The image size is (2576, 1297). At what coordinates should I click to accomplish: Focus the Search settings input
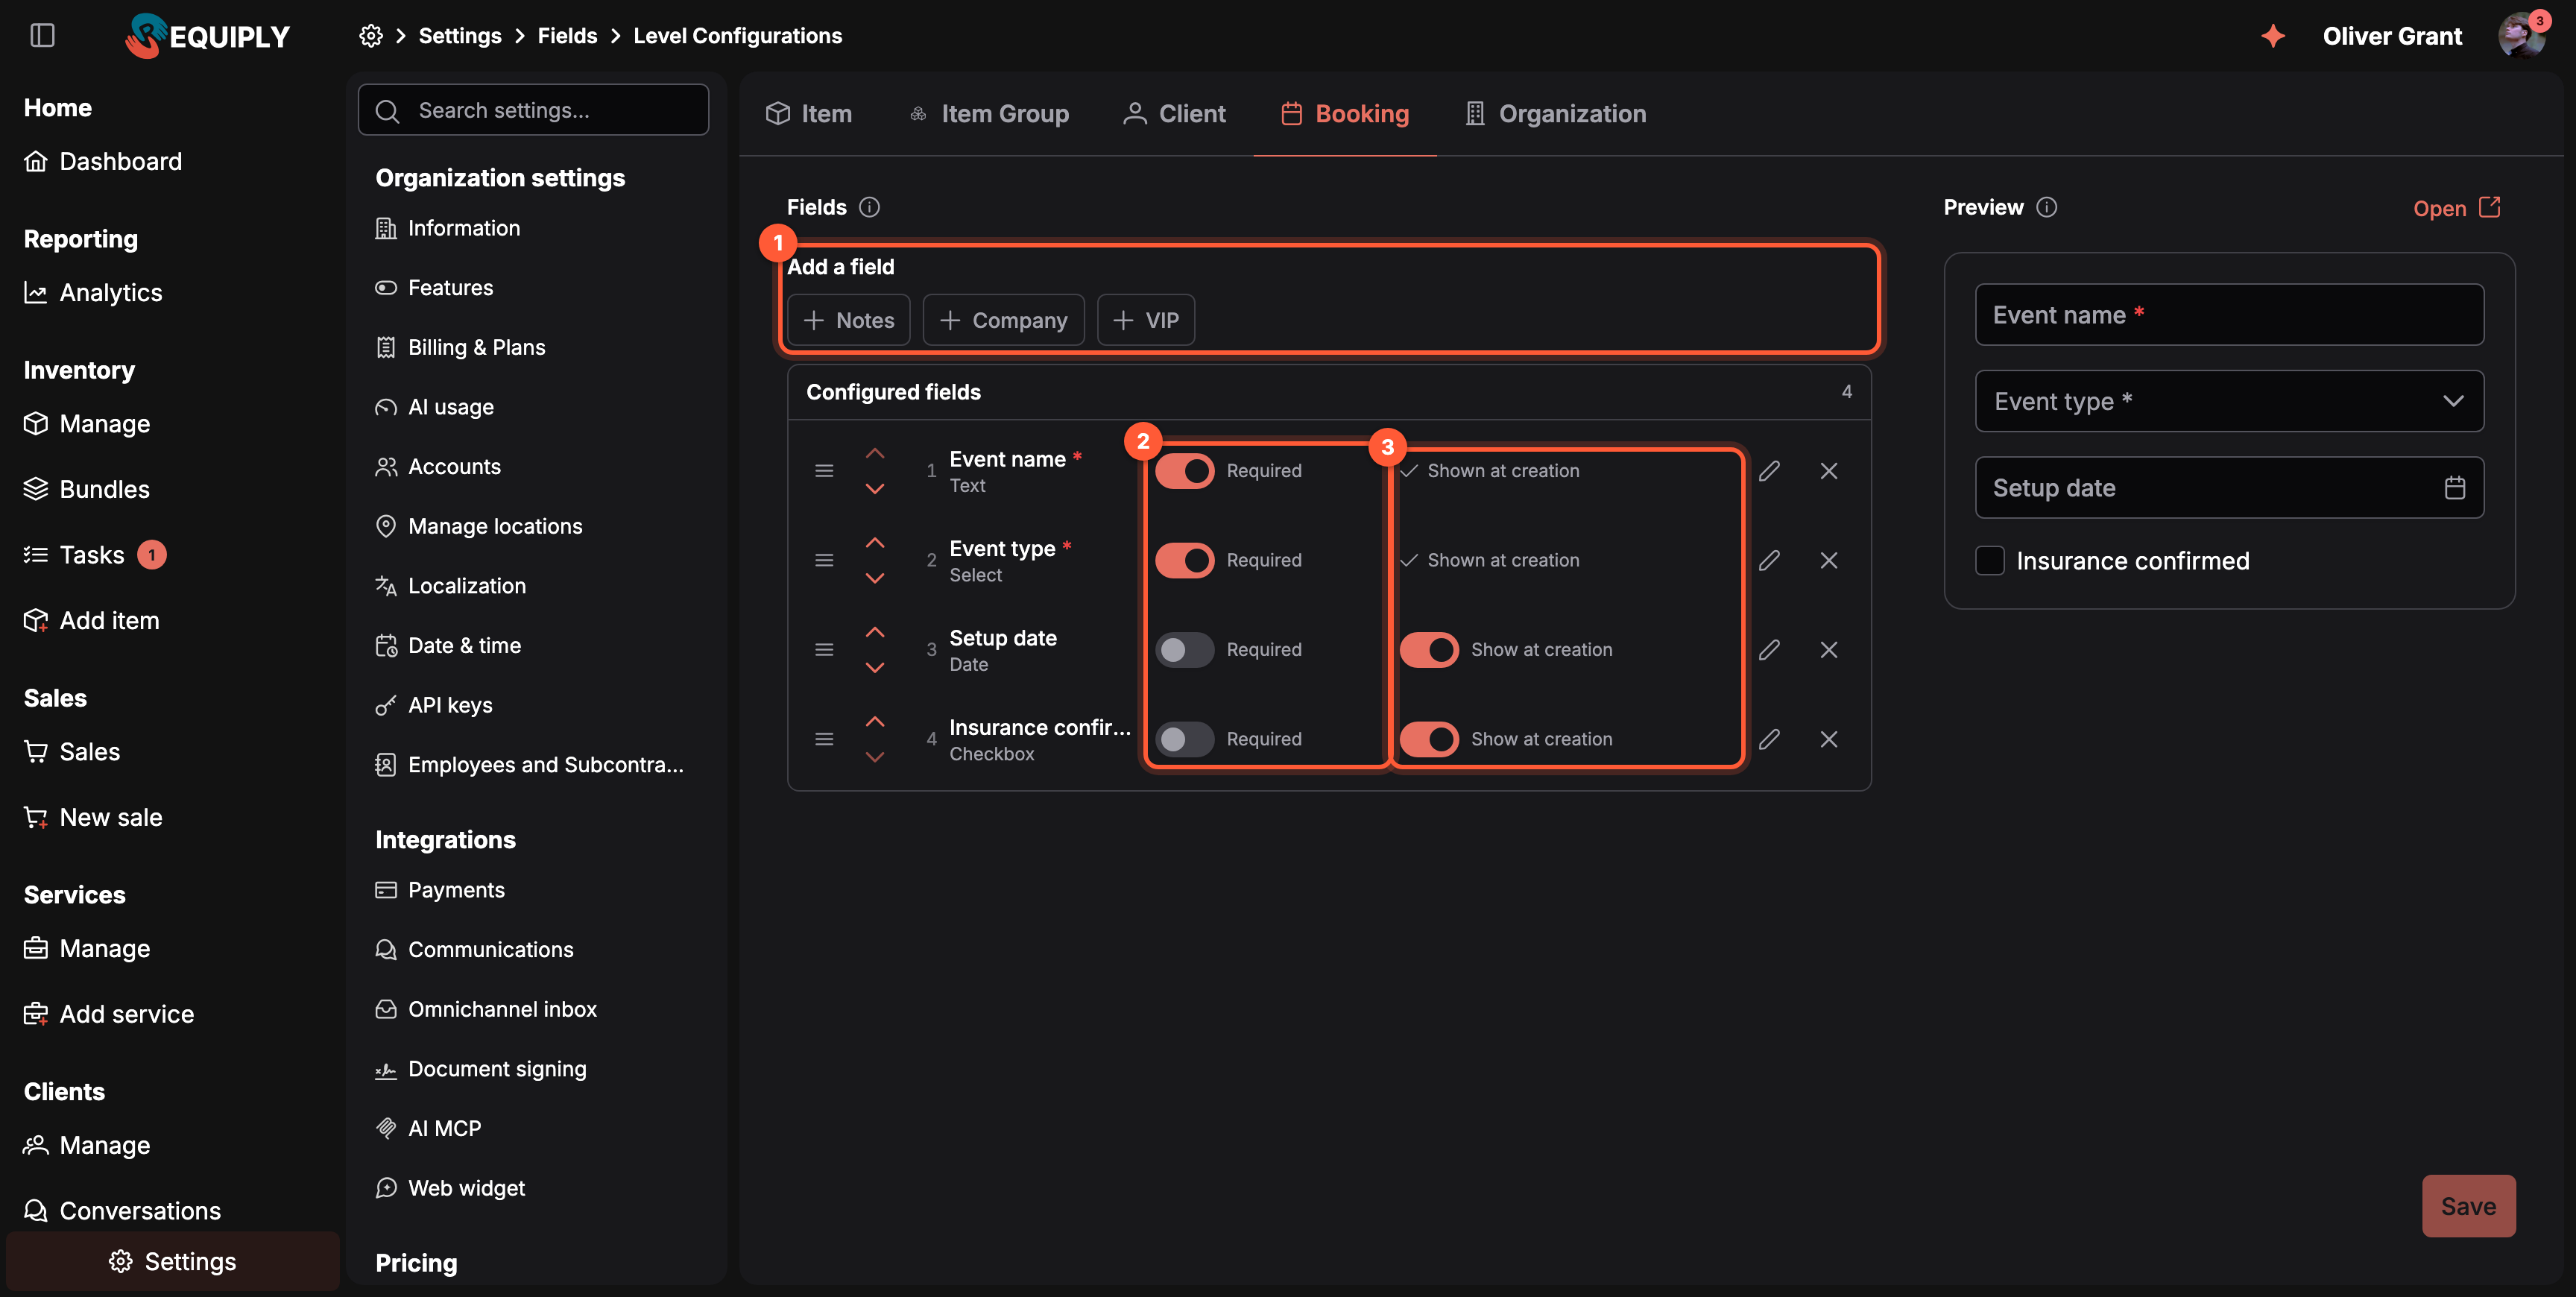pyautogui.click(x=533, y=110)
